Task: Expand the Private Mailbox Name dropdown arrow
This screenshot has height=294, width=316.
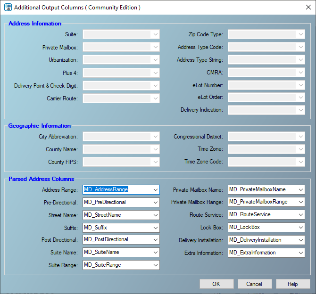Action: coord(301,190)
